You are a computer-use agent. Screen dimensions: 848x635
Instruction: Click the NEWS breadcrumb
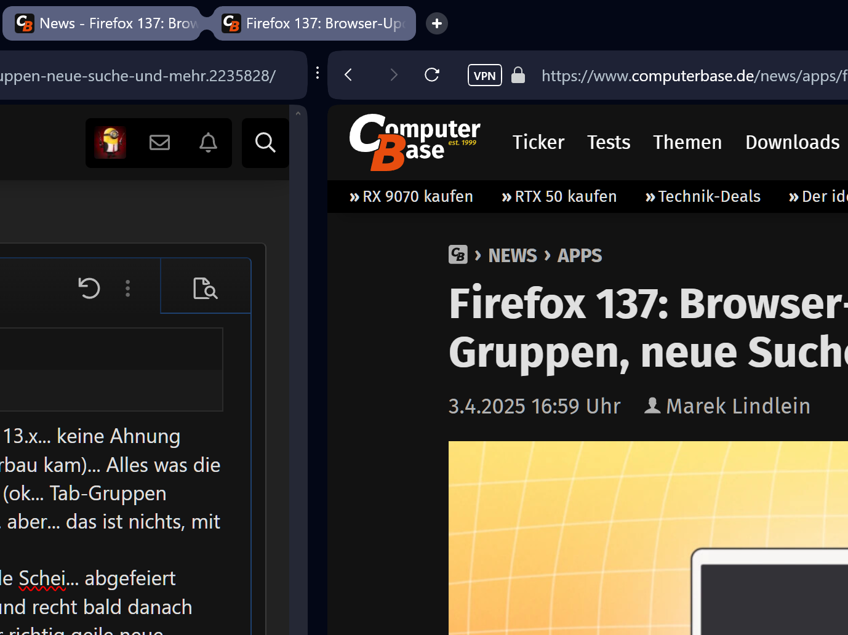coord(513,255)
